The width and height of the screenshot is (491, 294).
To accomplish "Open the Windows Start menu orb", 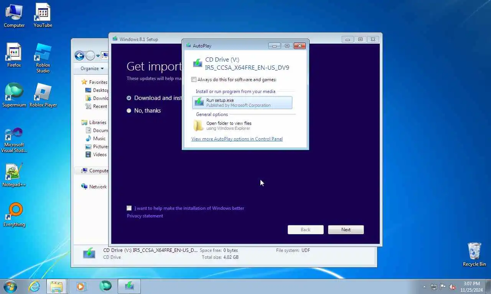I will (10, 286).
